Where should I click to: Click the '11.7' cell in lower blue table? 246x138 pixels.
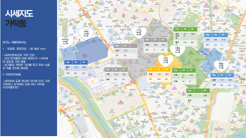[222, 80]
